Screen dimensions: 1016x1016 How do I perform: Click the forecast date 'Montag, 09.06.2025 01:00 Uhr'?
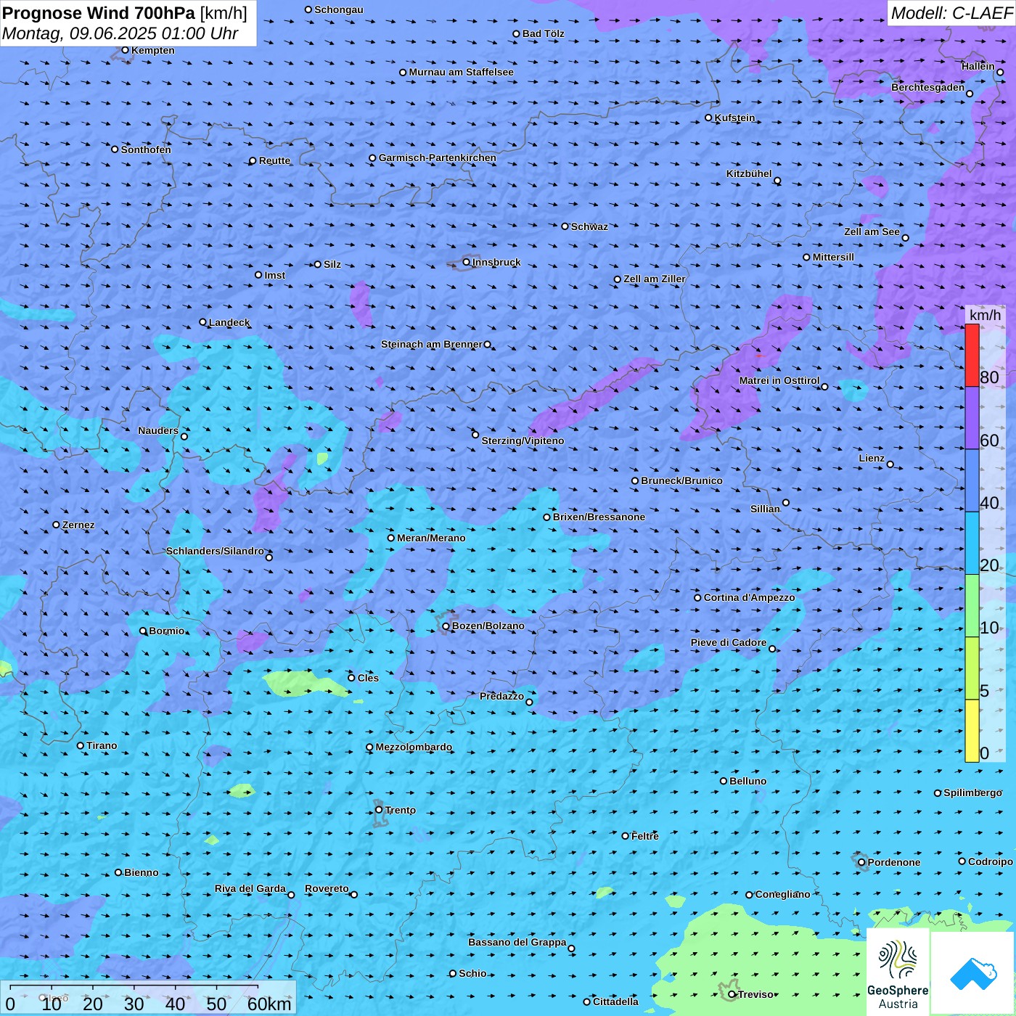tap(120, 33)
